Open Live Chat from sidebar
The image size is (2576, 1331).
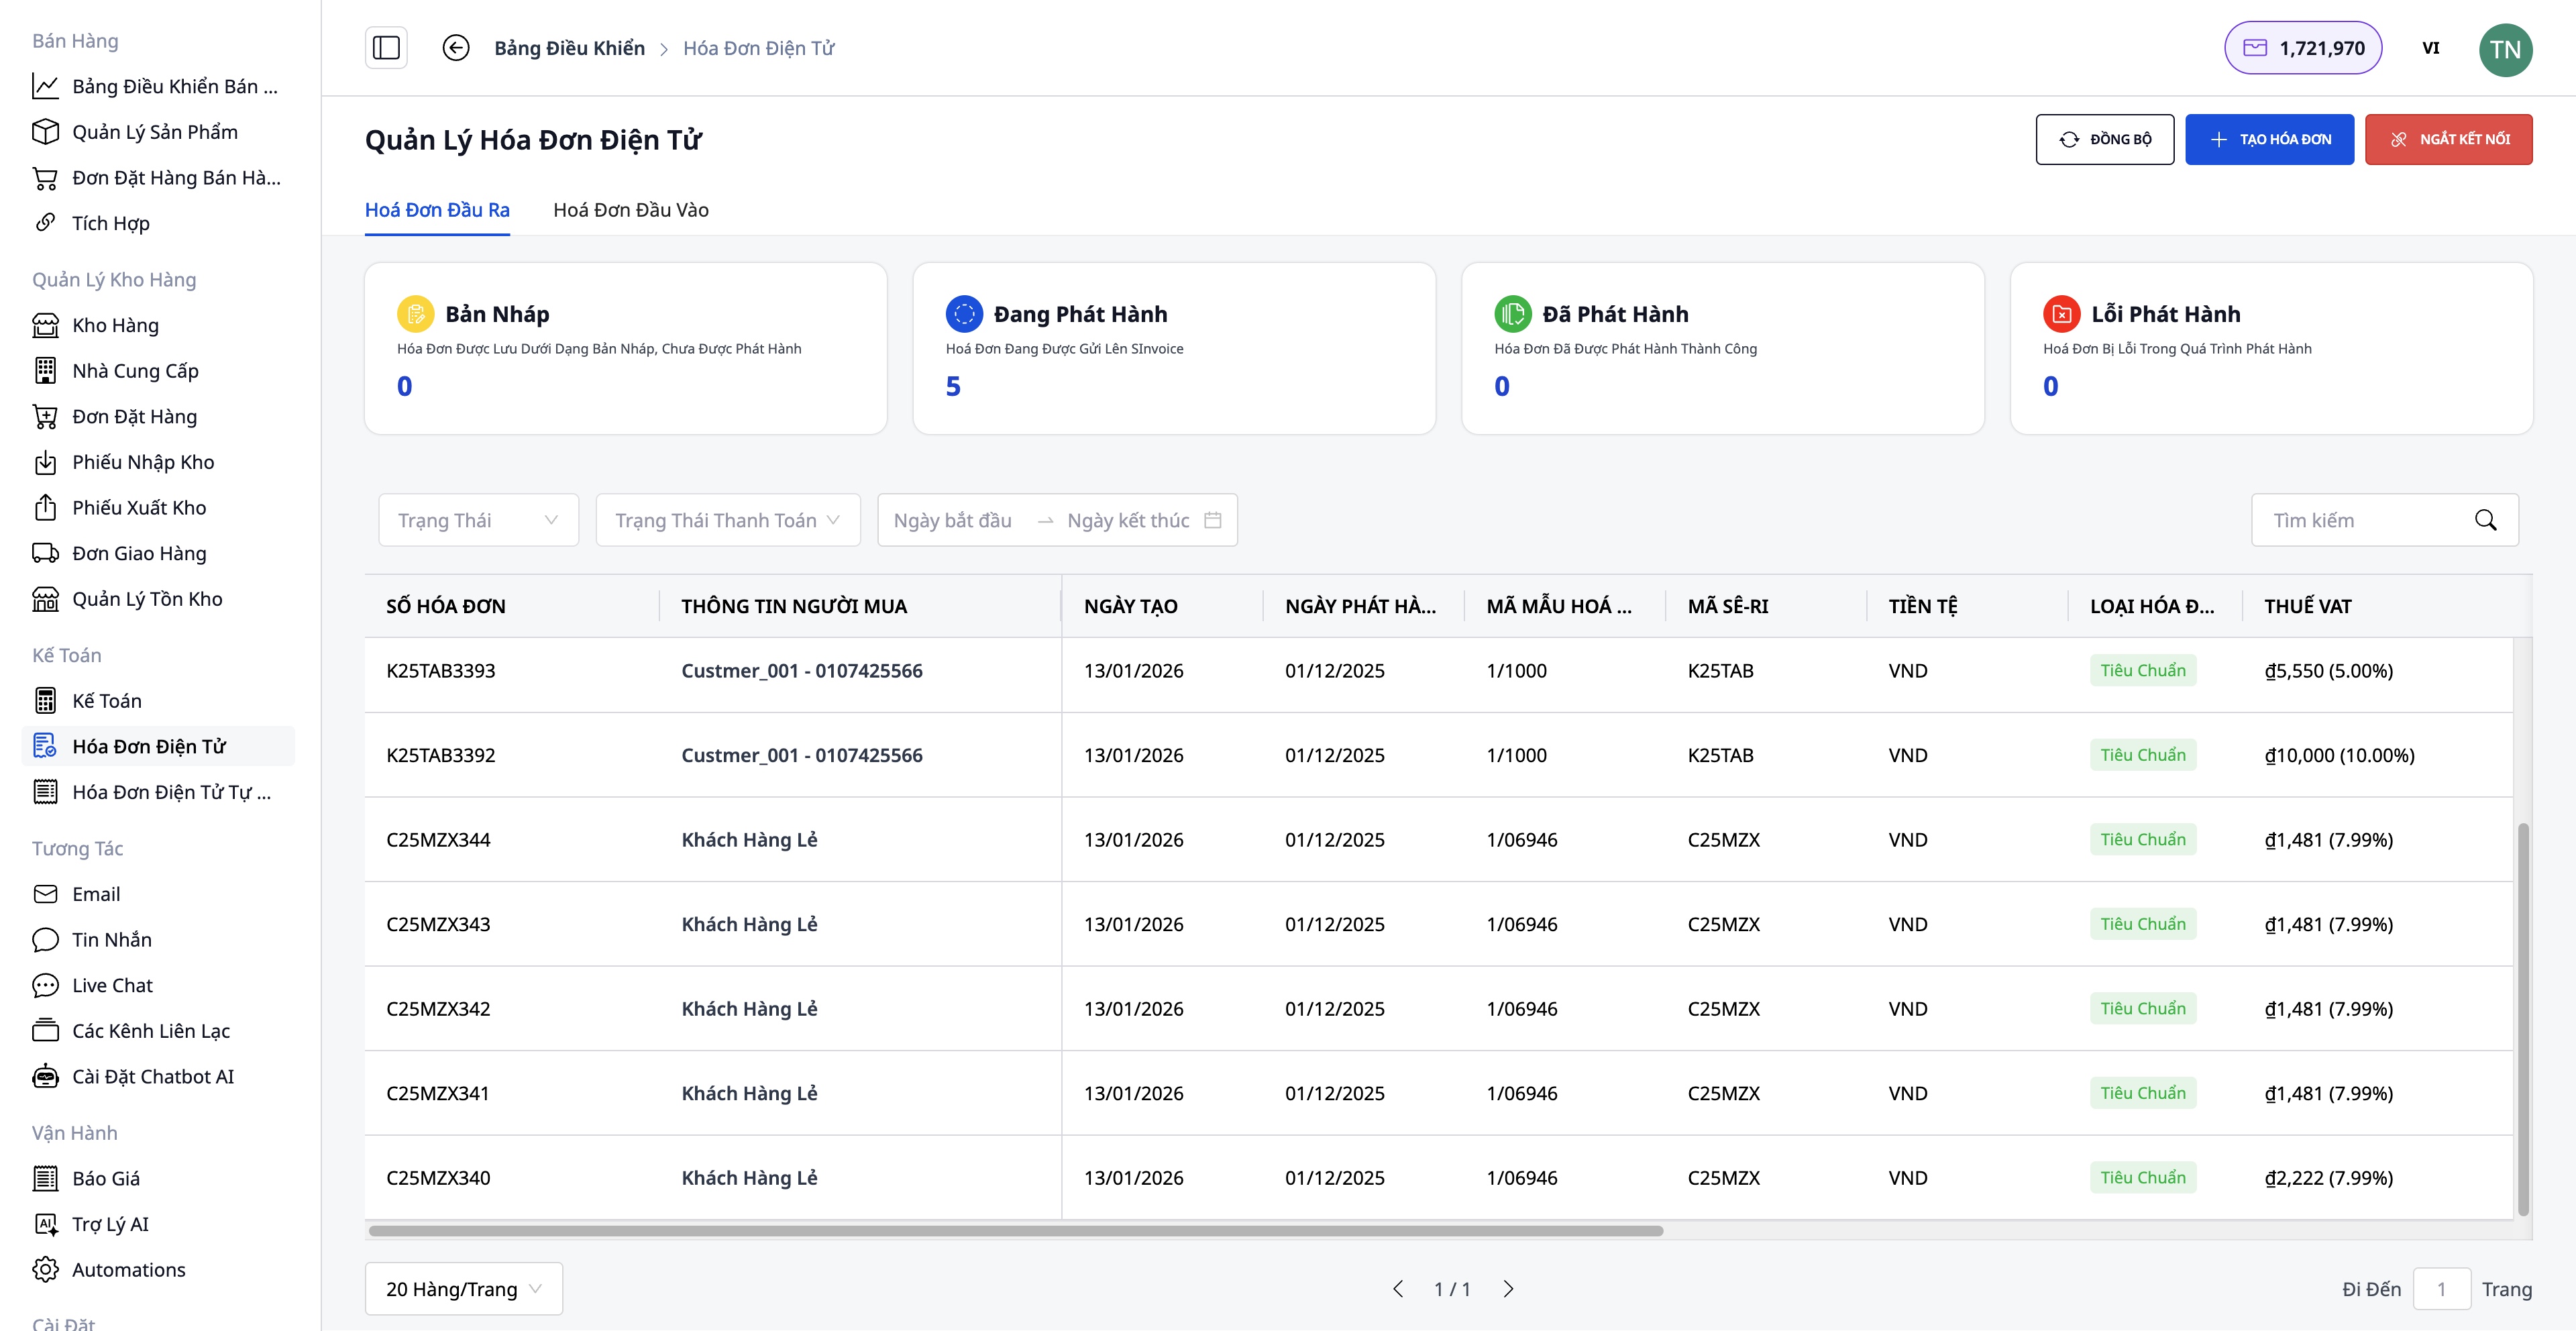[x=112, y=985]
